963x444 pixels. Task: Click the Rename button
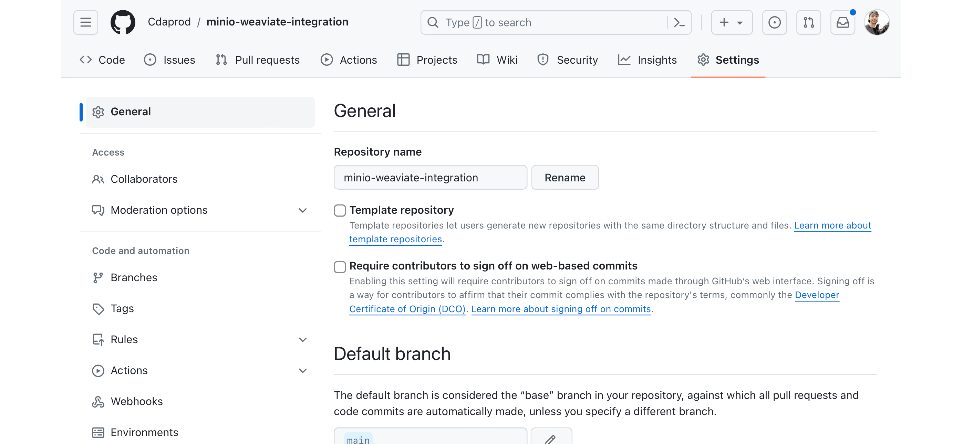(x=565, y=178)
